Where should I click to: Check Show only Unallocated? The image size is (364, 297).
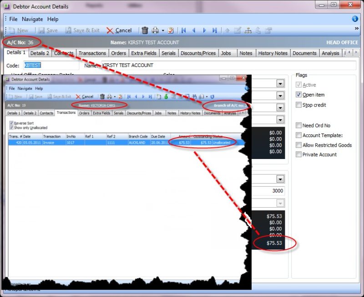tap(11, 128)
